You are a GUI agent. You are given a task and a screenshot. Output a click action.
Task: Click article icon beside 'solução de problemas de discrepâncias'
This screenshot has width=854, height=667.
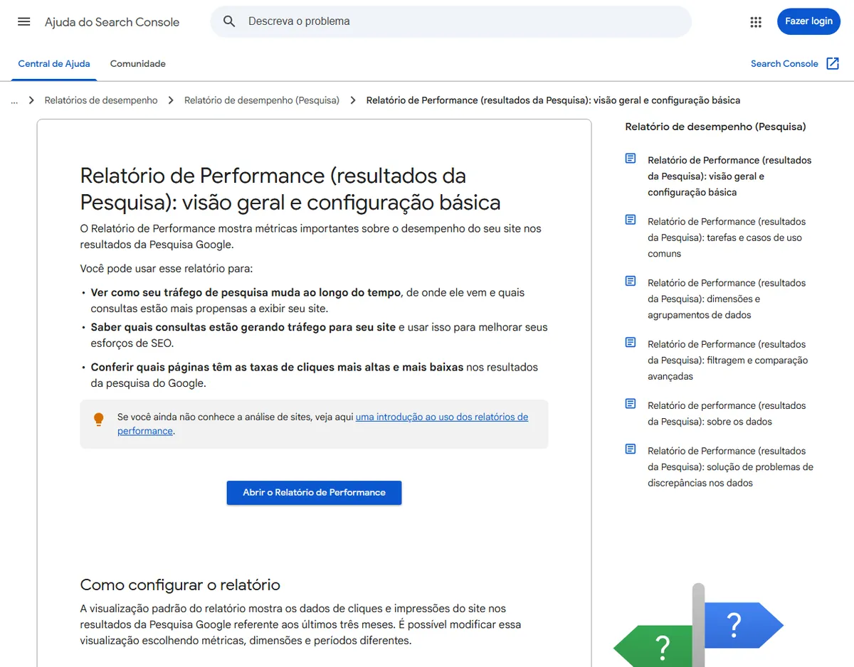(x=631, y=449)
